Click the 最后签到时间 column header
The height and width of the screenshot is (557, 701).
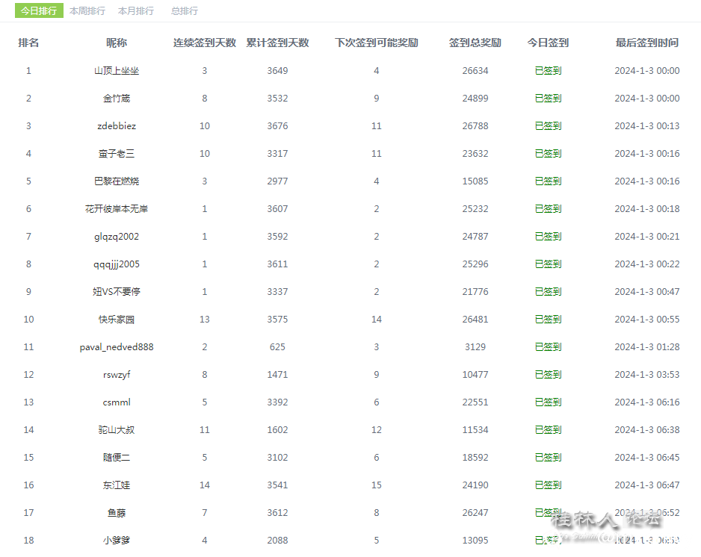649,43
